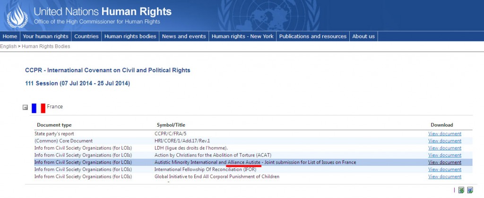View document for Global Initiative Corporal Punishment
Viewport: 484px width, 198px height.
click(444, 176)
